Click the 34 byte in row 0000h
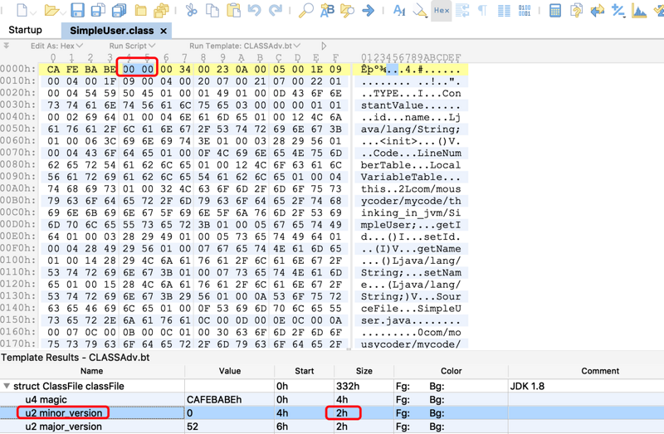The image size is (664, 434). point(185,70)
